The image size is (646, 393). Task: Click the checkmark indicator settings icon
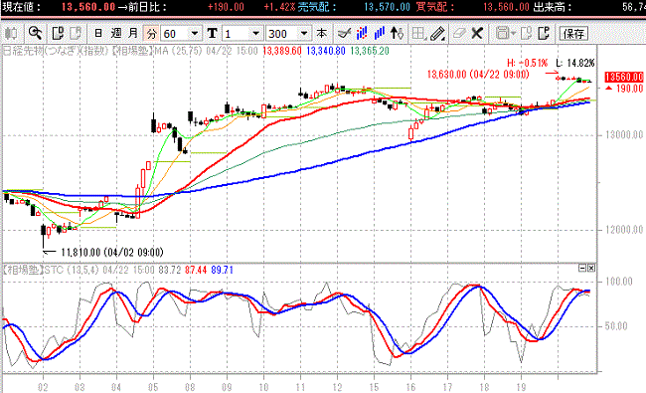pos(344,33)
